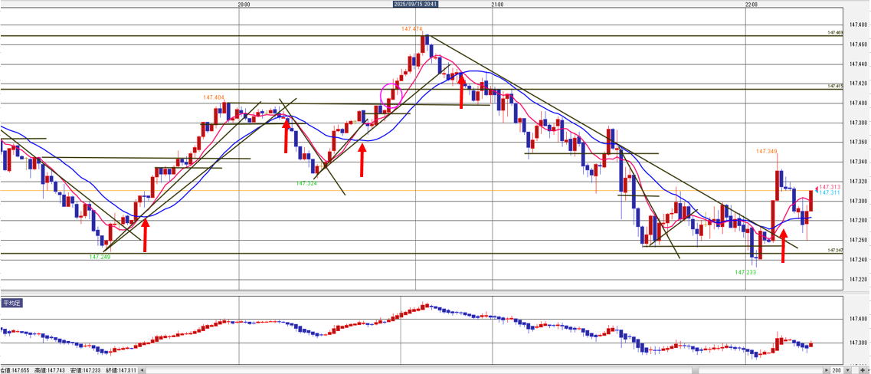Viewport: 871px width, 374px height.
Task: Click the 2025/09/15 20:41 time label
Action: [x=415, y=4]
